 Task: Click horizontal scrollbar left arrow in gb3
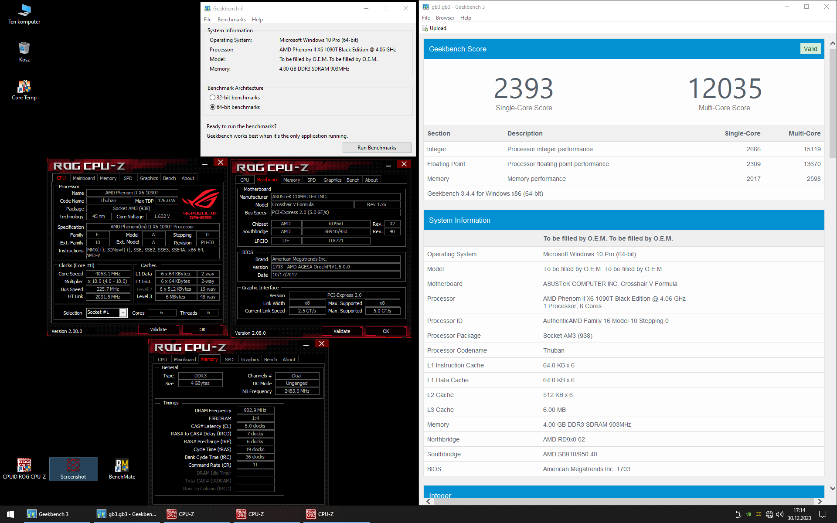pyautogui.click(x=428, y=501)
